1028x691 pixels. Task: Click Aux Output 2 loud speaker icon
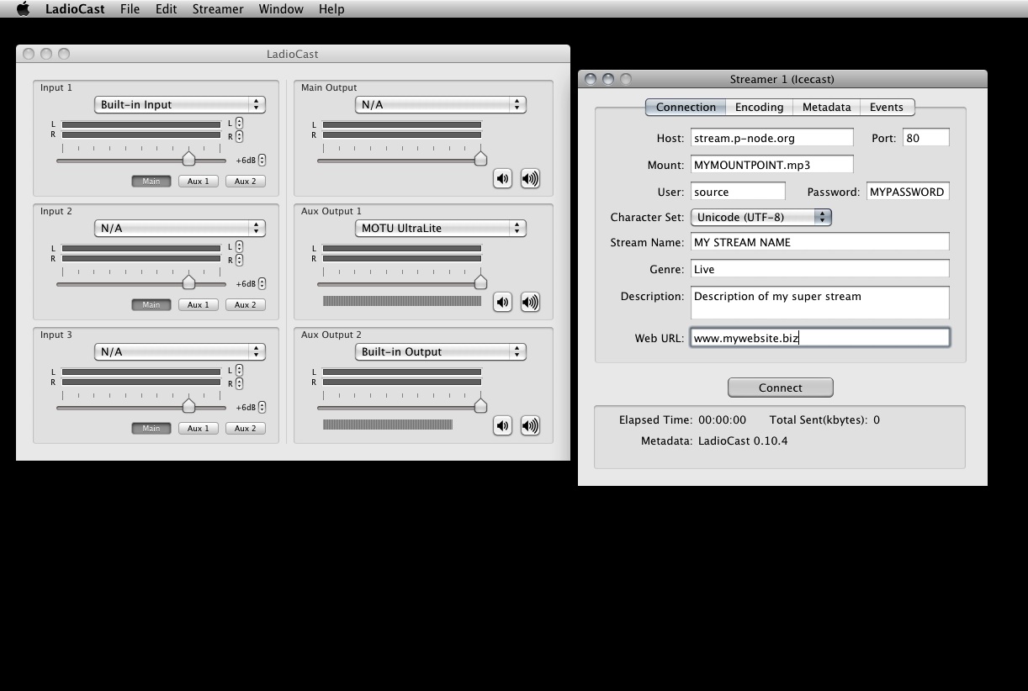point(530,425)
